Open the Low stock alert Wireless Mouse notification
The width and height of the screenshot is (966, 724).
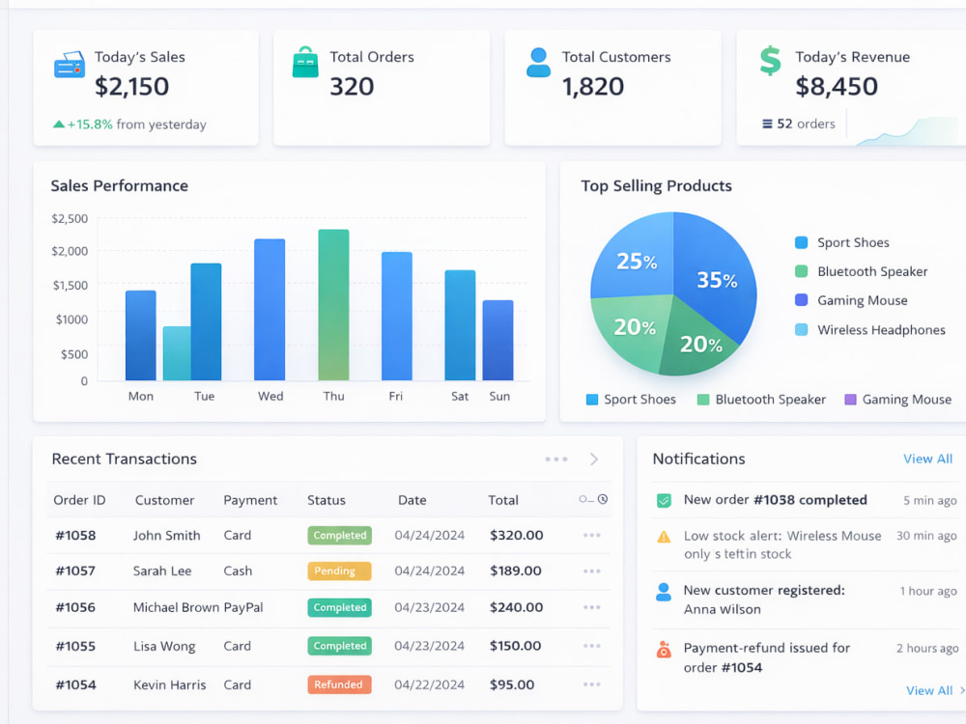pos(806,544)
